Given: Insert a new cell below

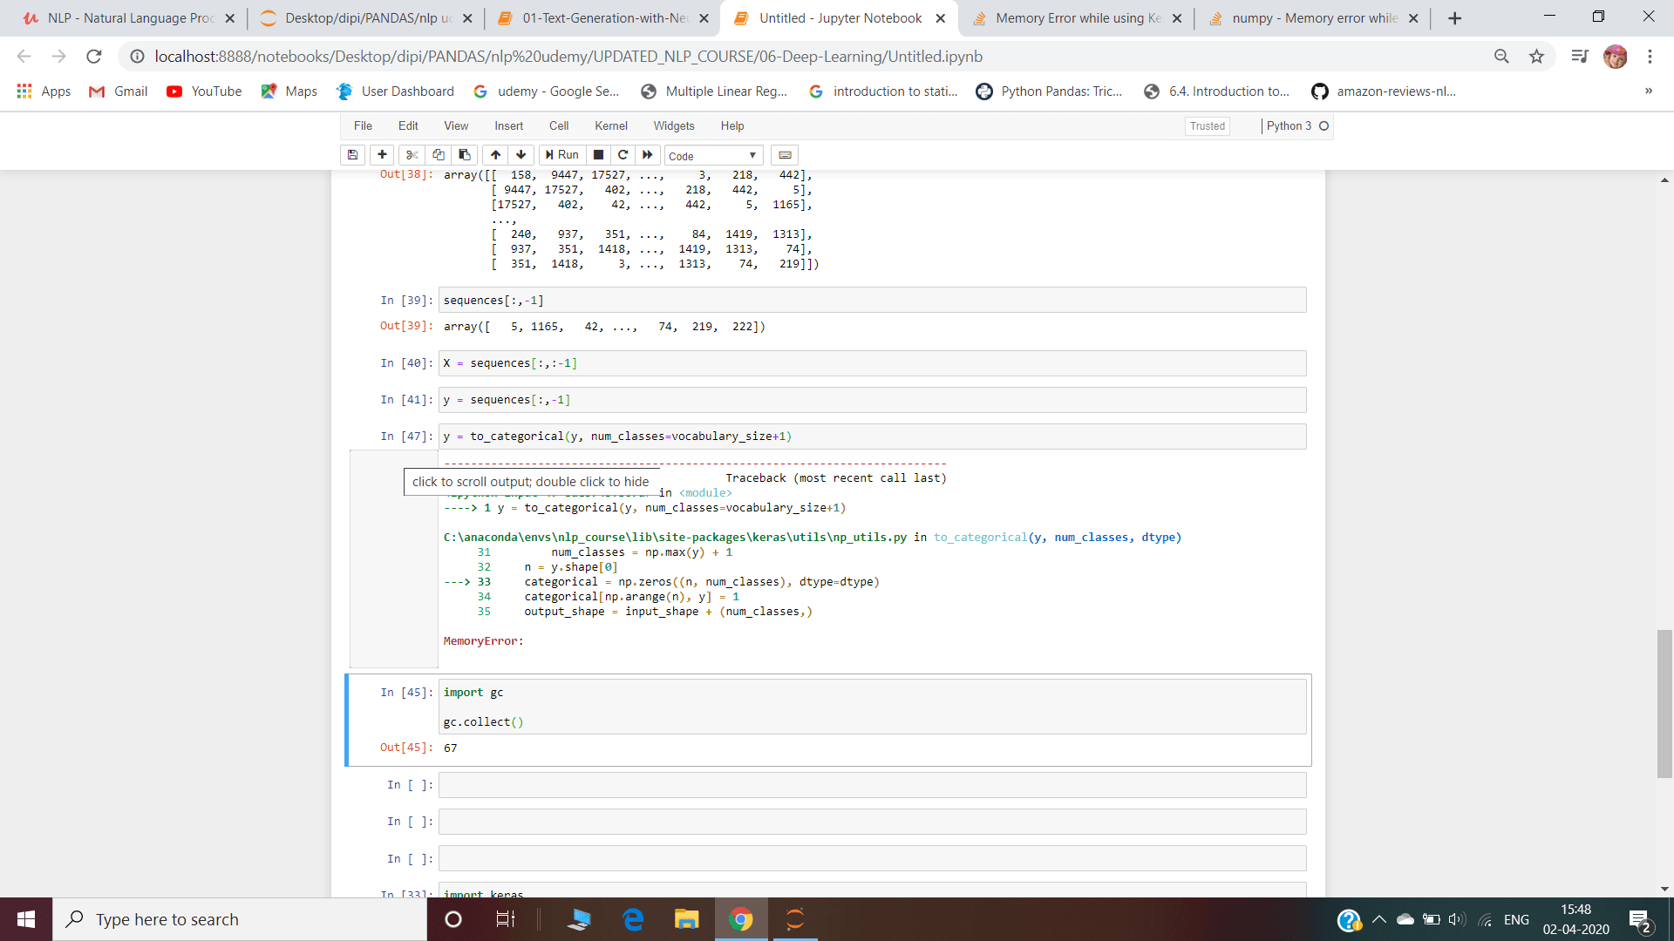Looking at the screenshot, I should (382, 155).
